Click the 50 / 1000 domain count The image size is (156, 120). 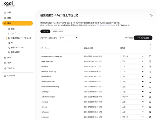coord(129,38)
